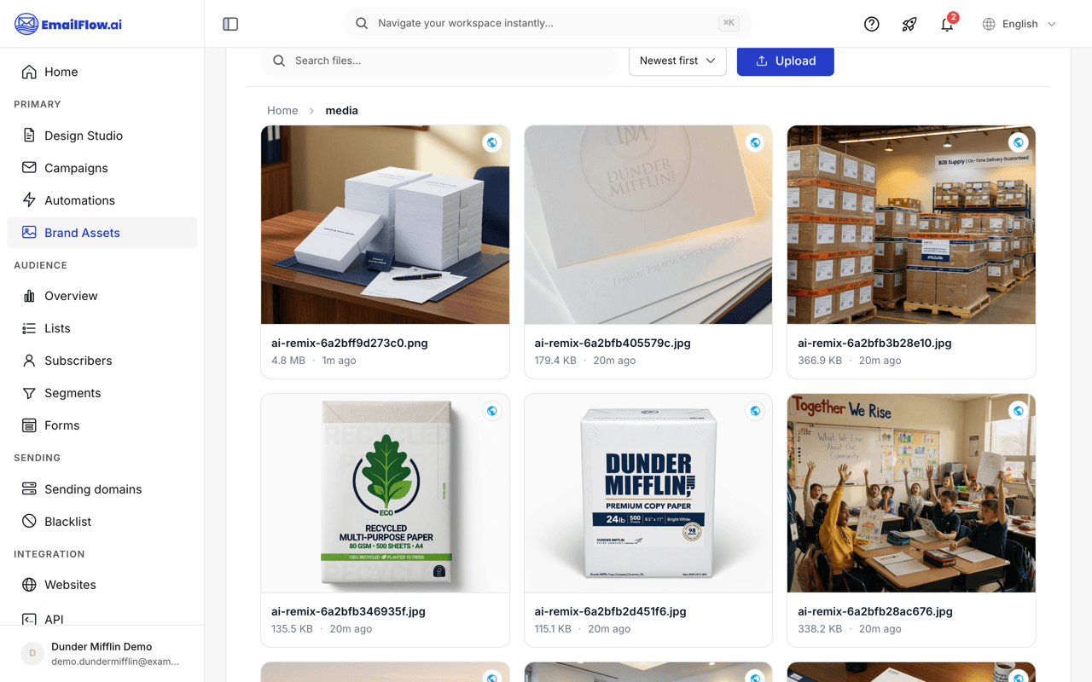Click the Upload button
1092x682 pixels.
click(x=785, y=61)
